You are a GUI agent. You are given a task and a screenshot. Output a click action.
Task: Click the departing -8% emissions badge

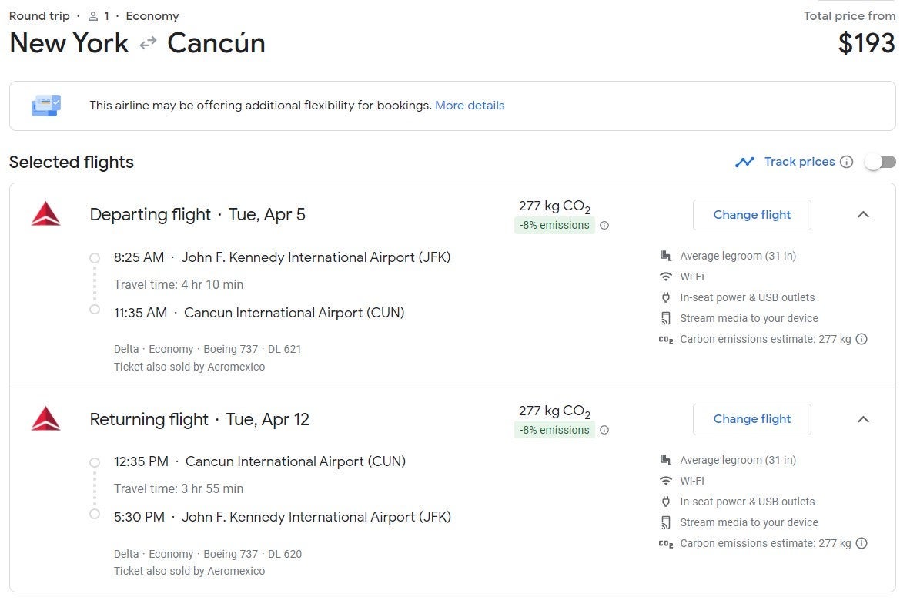click(x=554, y=226)
